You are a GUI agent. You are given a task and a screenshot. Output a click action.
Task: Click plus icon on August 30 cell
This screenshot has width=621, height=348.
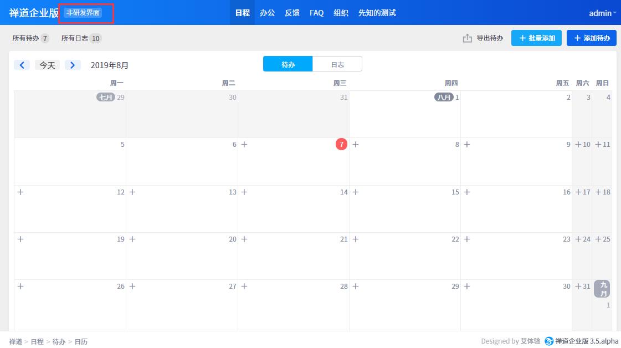(466, 286)
